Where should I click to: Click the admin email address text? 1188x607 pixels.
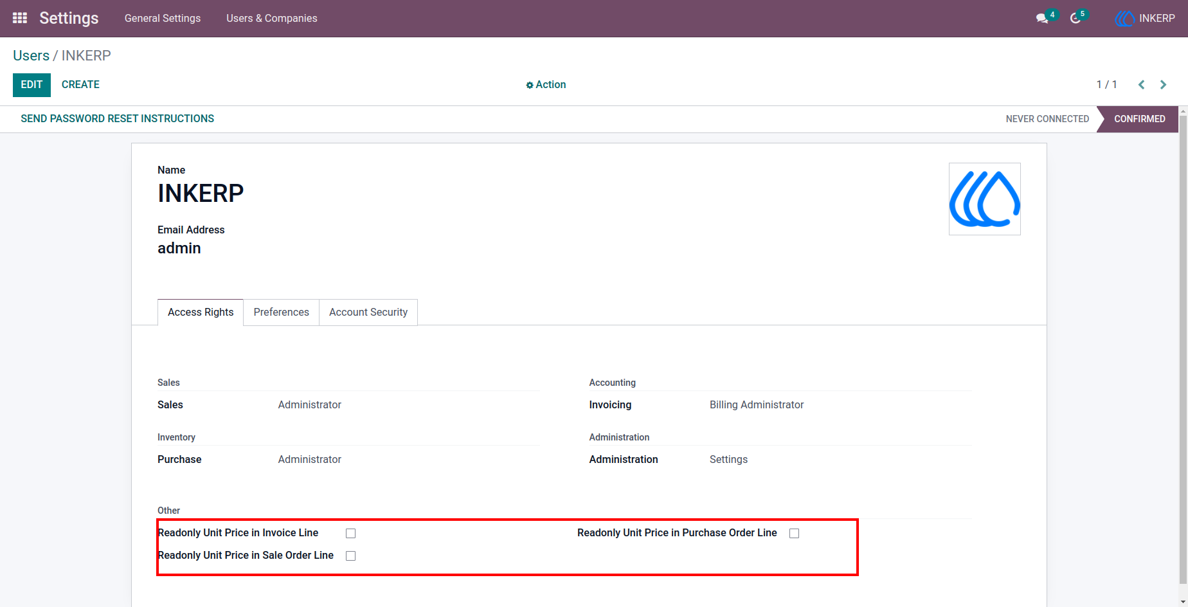[179, 249]
